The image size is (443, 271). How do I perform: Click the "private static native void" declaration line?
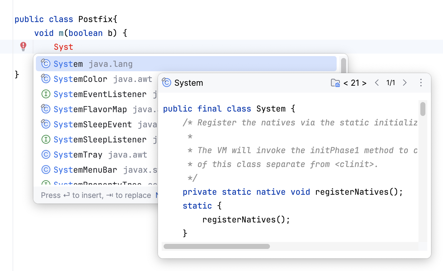coord(293,192)
